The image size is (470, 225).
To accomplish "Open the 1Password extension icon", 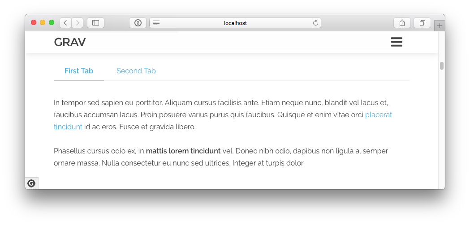I will coord(138,23).
